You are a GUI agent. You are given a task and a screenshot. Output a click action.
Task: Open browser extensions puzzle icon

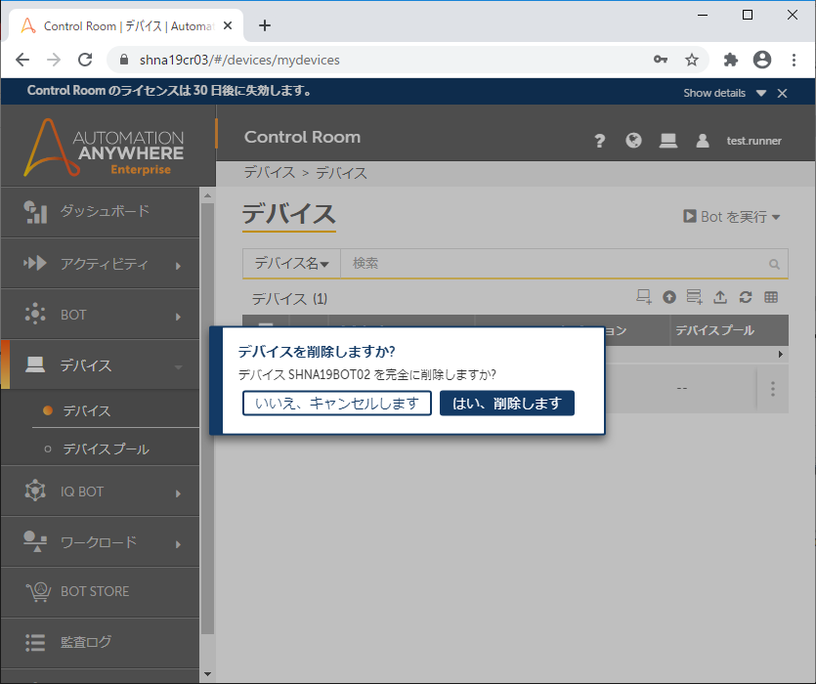(x=731, y=60)
